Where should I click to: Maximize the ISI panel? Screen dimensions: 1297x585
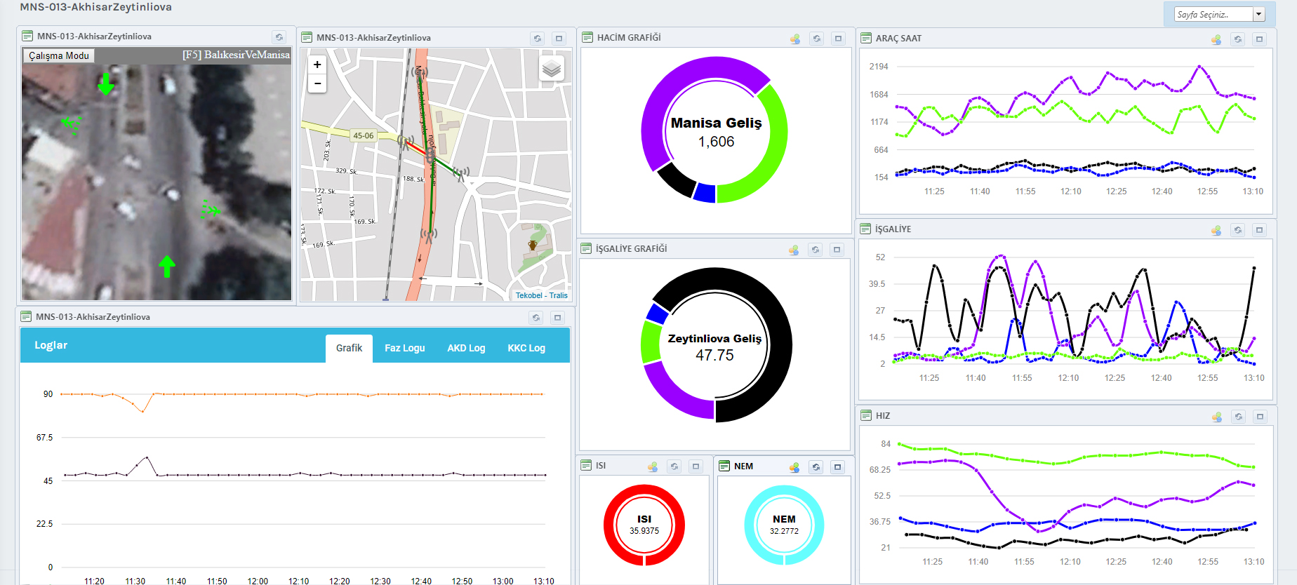click(696, 466)
